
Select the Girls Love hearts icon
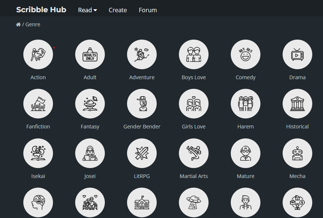point(194,104)
